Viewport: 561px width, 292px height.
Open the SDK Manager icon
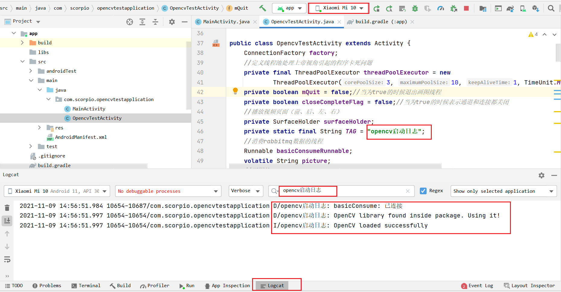[536, 8]
